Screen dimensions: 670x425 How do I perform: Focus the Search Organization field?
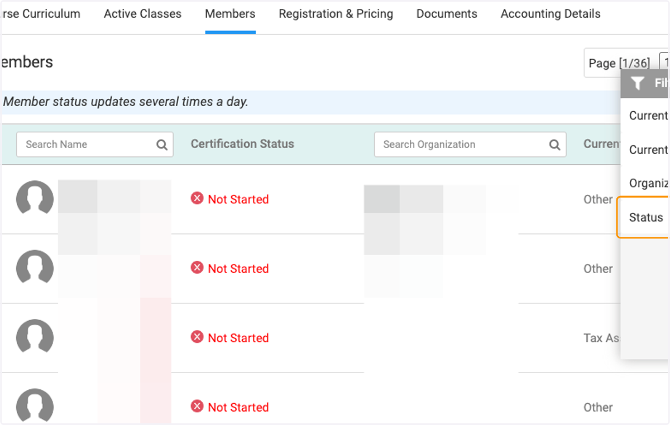tap(470, 144)
